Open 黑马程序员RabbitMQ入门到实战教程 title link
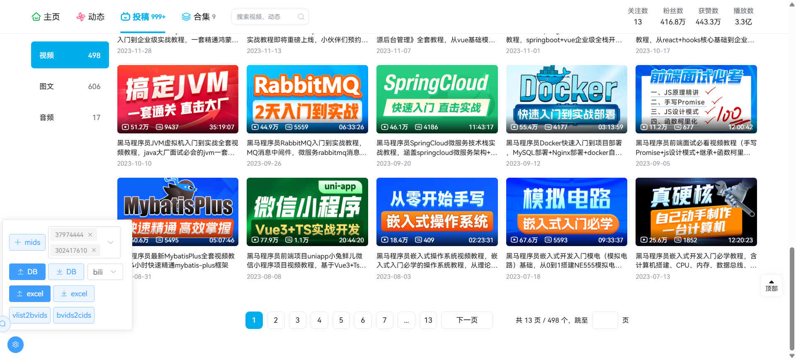Image resolution: width=796 pixels, height=360 pixels. coord(307,147)
